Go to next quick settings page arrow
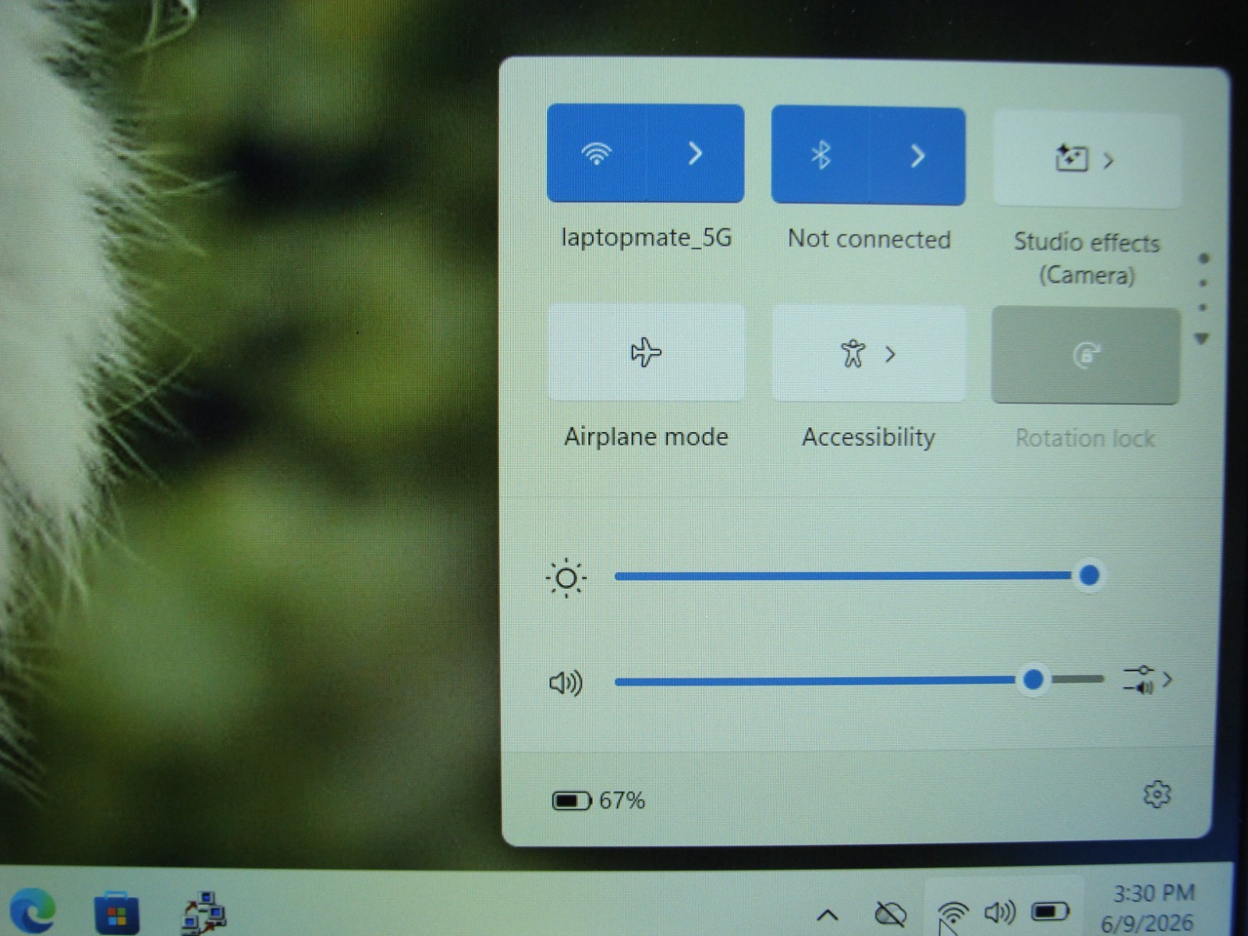Screen dimensions: 1248x936 (x=1202, y=339)
